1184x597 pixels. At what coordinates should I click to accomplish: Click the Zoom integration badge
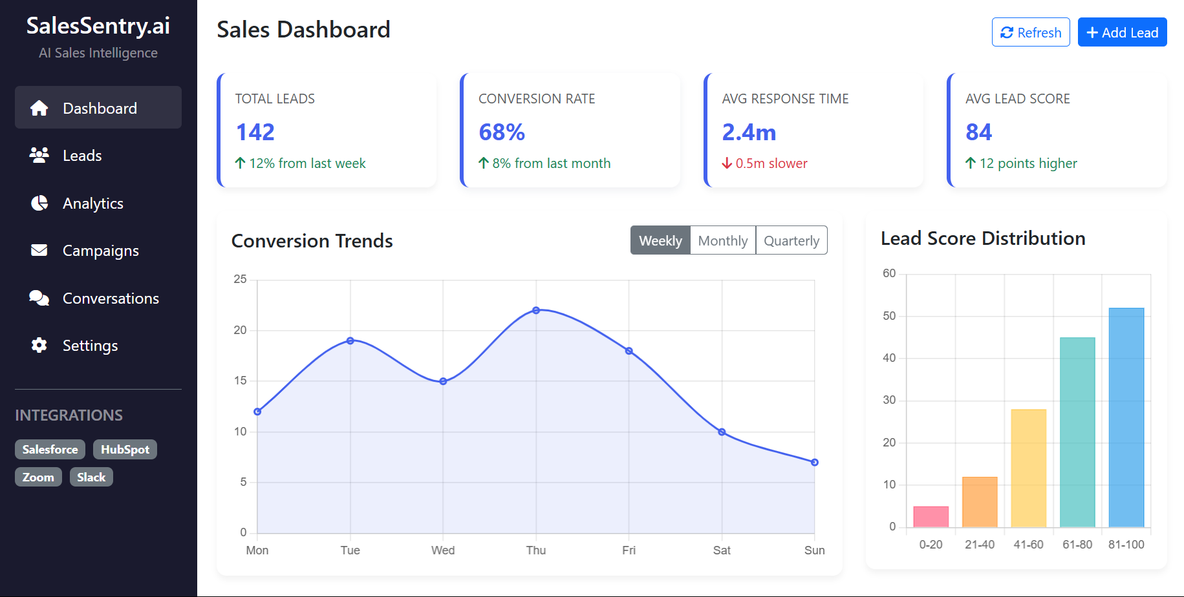(38, 477)
